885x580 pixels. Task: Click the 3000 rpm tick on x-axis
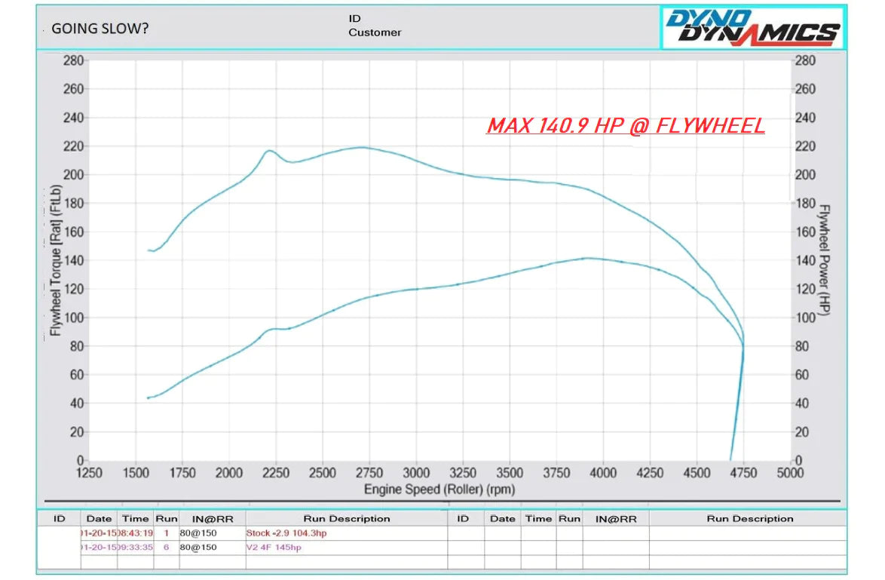click(x=416, y=473)
